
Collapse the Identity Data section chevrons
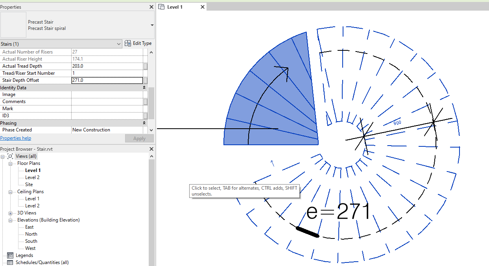144,87
